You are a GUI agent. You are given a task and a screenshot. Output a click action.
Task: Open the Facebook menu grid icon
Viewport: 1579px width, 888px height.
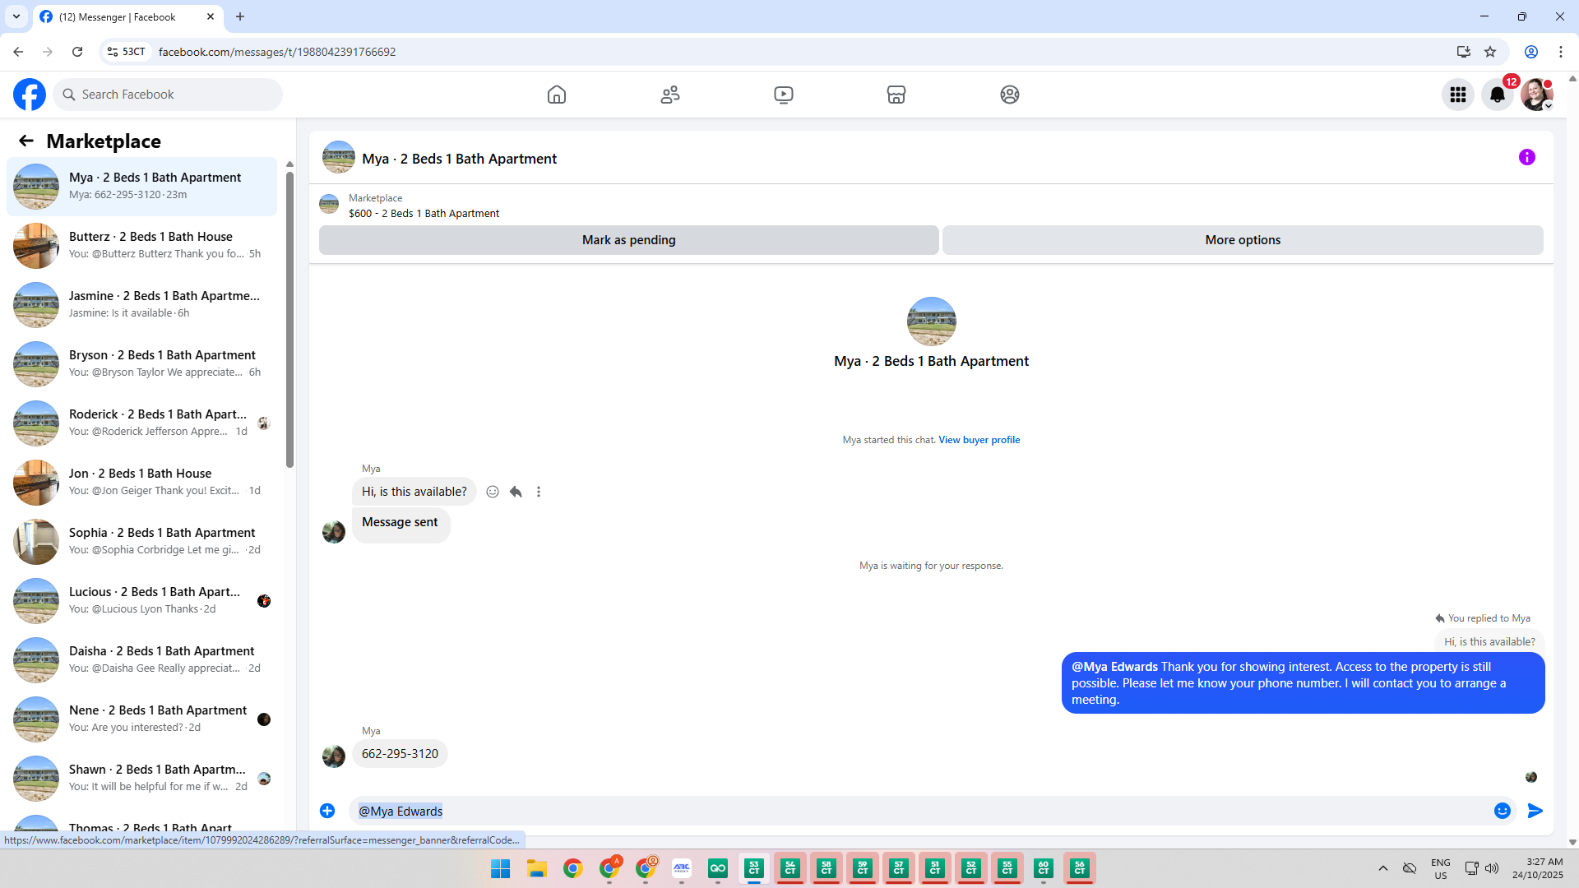(x=1458, y=95)
